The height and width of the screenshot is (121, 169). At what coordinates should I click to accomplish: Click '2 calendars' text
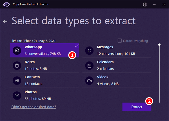(x=105, y=69)
